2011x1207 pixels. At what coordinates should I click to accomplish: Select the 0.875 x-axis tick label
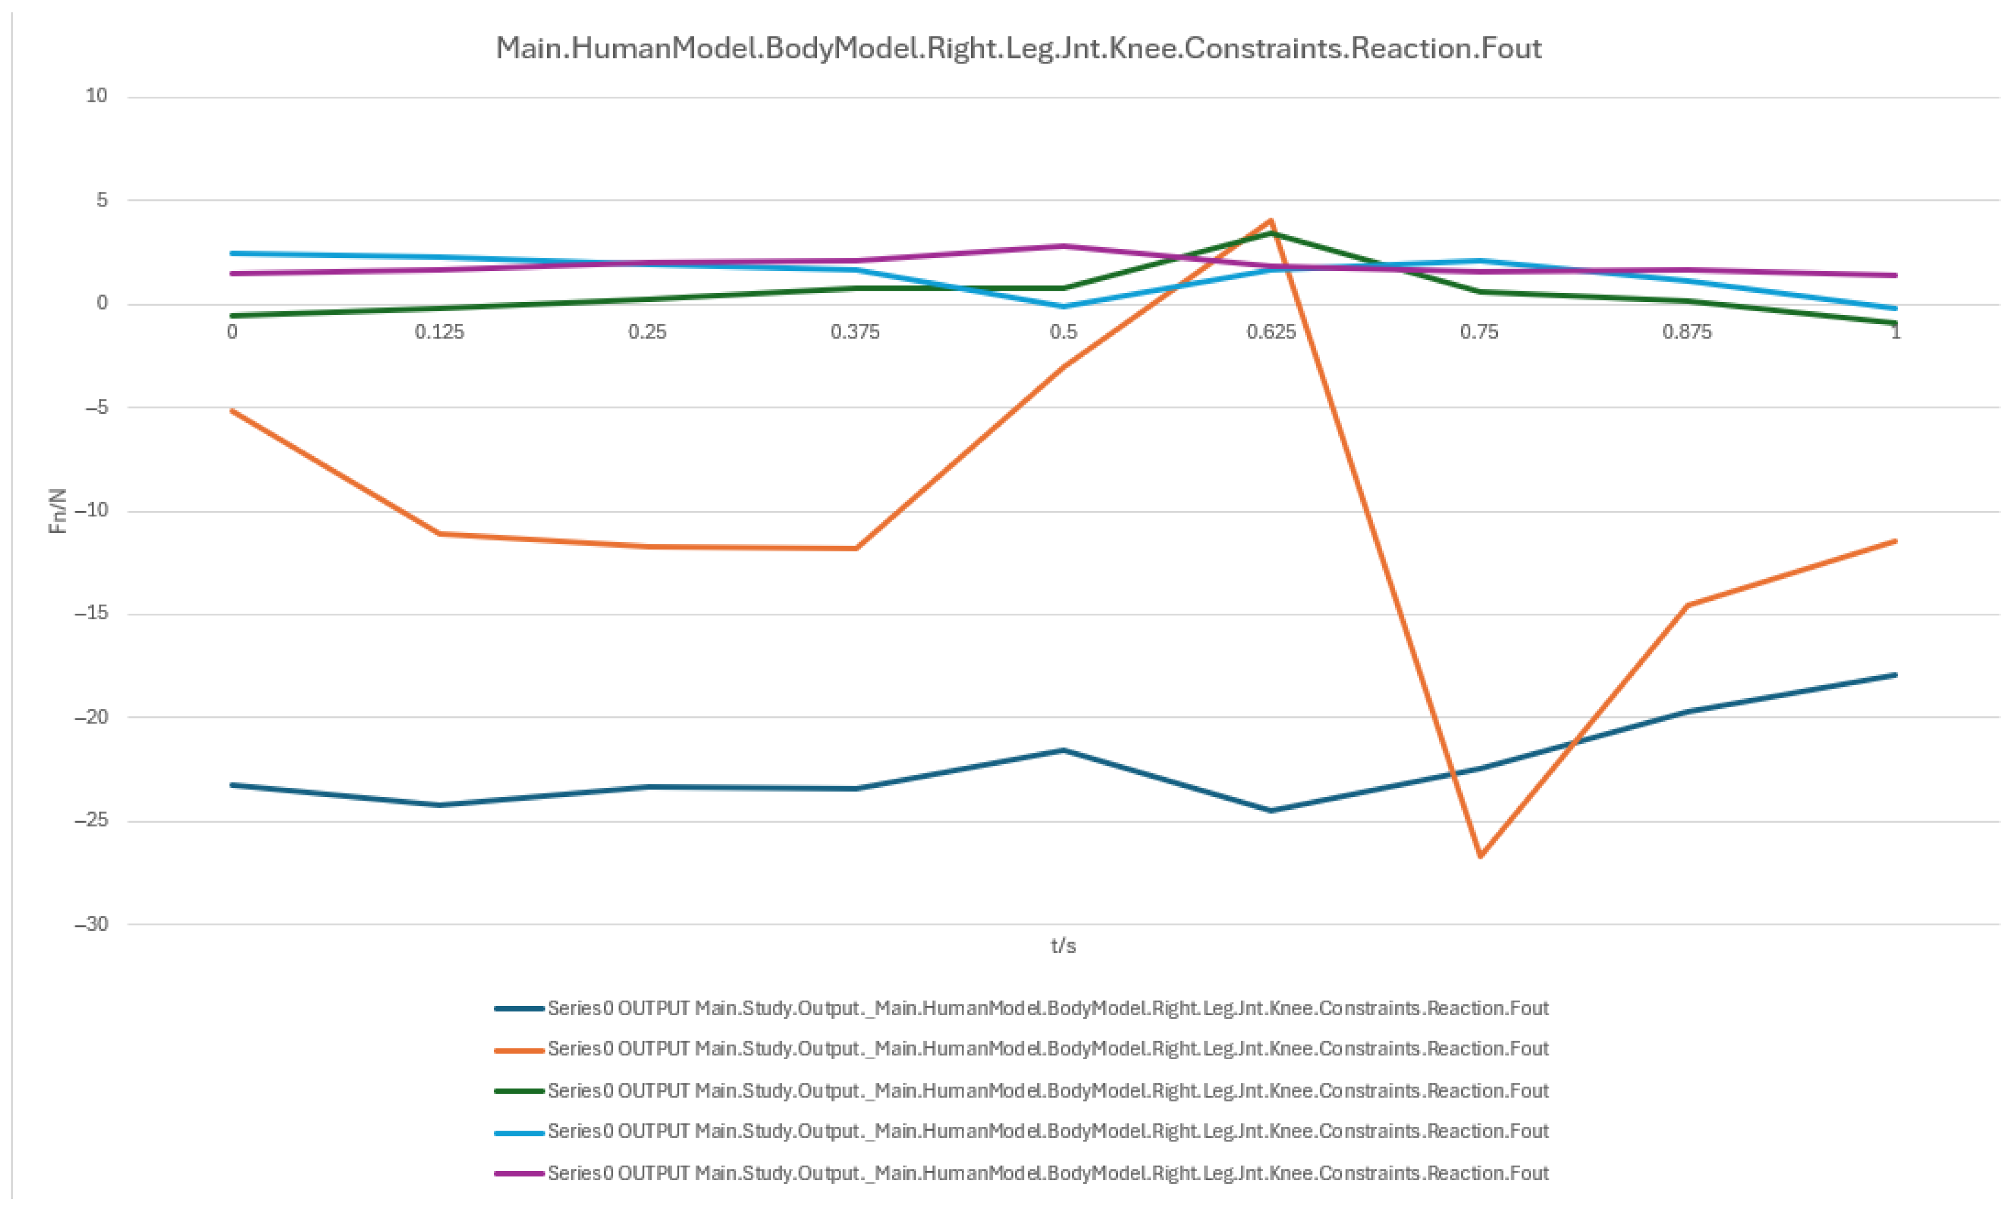click(x=1686, y=332)
